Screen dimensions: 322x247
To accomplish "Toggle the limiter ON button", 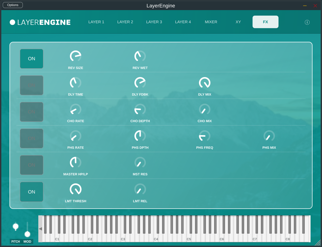I will tap(32, 192).
